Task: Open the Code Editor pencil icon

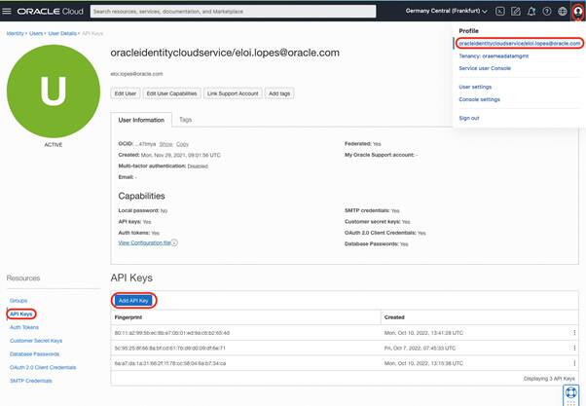Action: (516, 12)
